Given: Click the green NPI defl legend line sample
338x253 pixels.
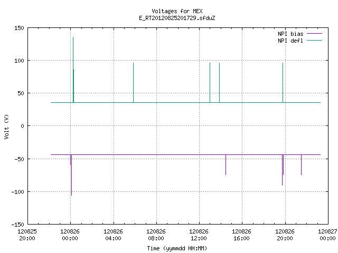Looking at the screenshot, I should [314, 41].
